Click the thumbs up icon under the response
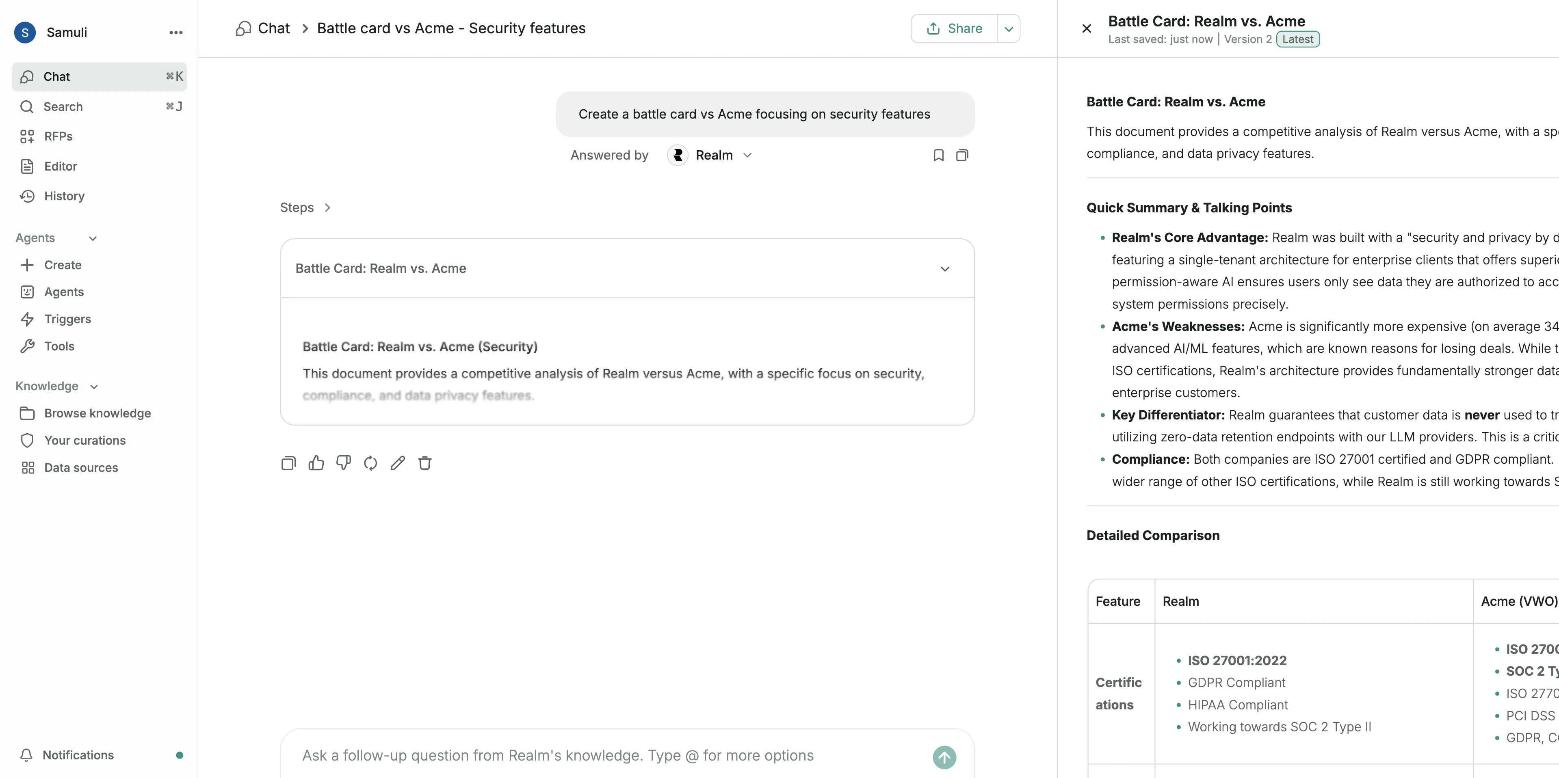Screen dimensions: 1559x778 point(316,463)
